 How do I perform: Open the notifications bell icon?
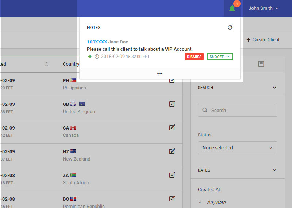(x=232, y=8)
